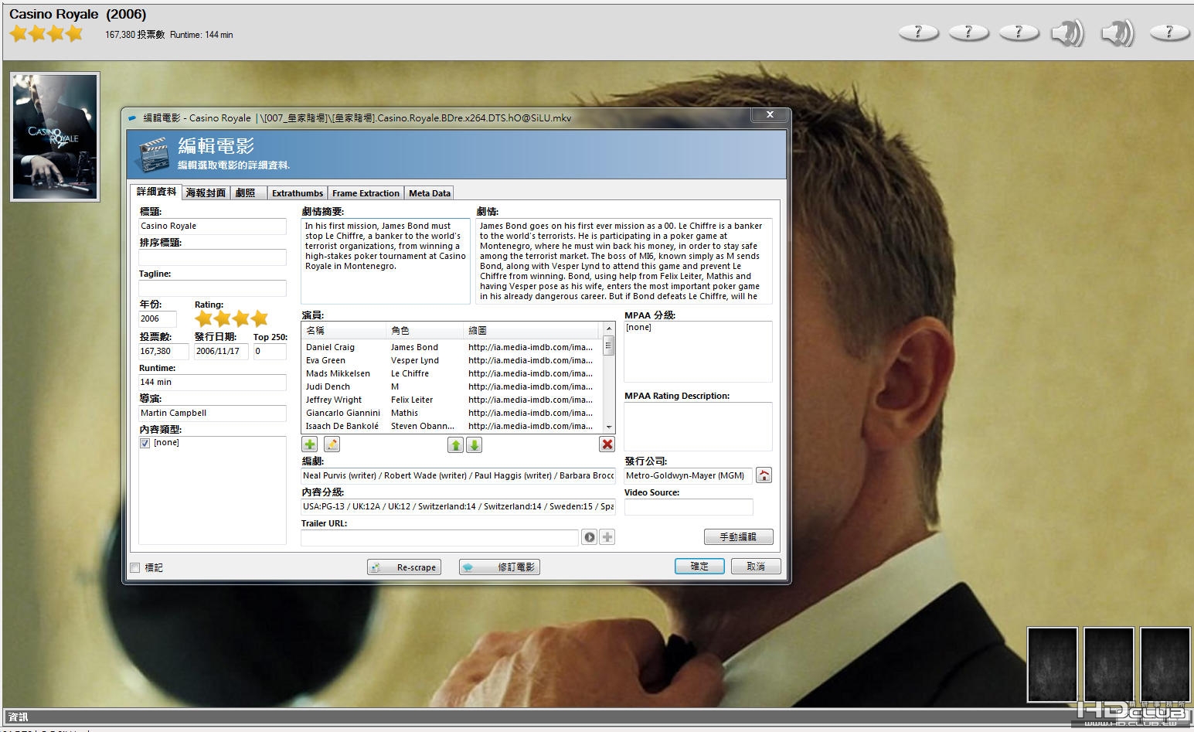Click the 發行公司 field with Metro-Goldwyn-Mayer
The image size is (1194, 732).
688,475
